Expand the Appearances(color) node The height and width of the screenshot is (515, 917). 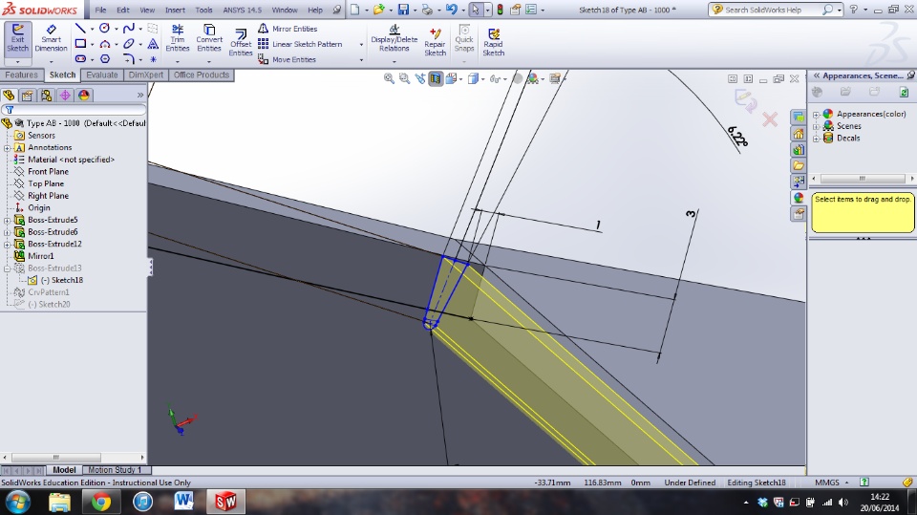pyautogui.click(x=816, y=114)
